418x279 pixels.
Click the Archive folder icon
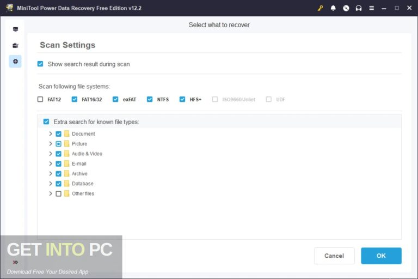[x=66, y=173]
